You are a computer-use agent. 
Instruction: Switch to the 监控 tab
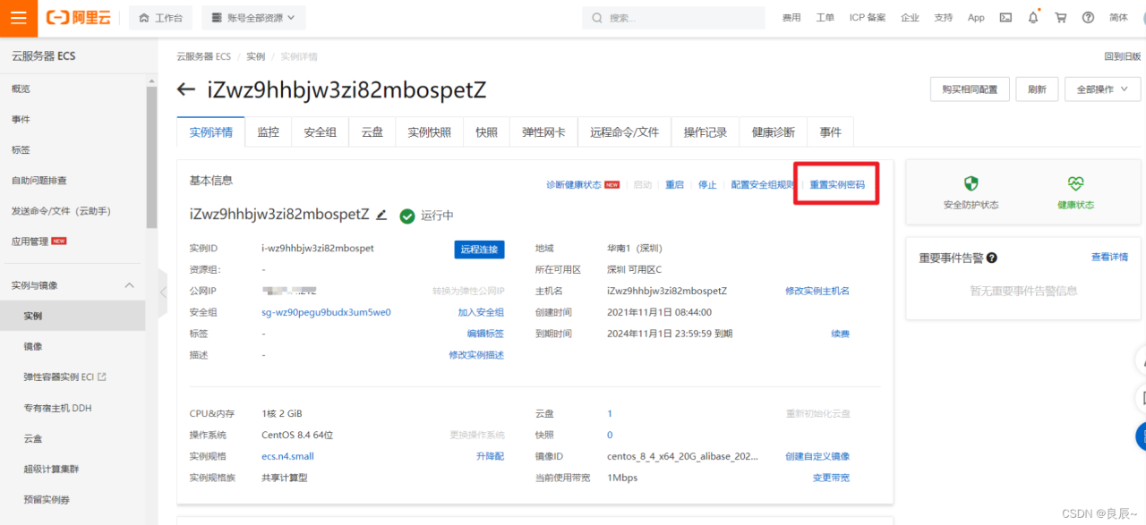[x=268, y=132]
